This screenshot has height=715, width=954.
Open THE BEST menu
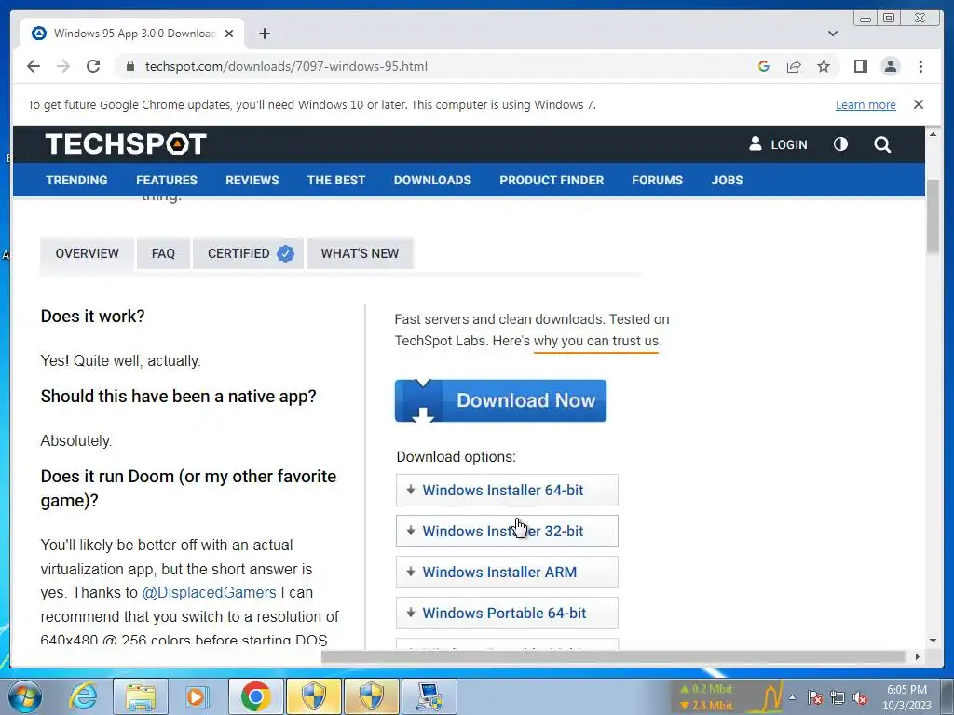[x=335, y=180]
